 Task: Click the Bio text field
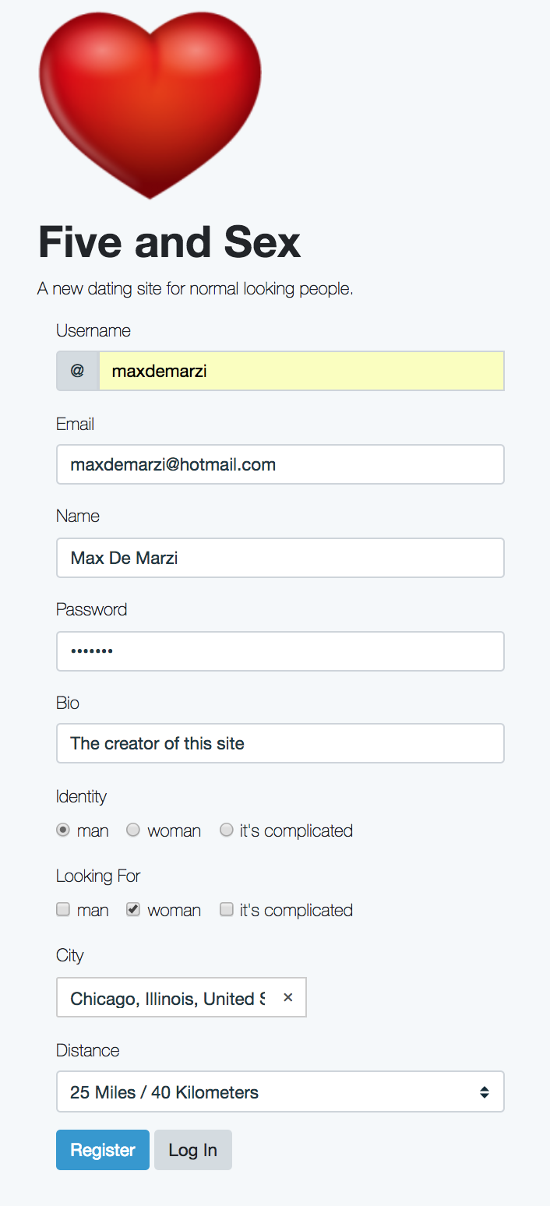pos(280,743)
